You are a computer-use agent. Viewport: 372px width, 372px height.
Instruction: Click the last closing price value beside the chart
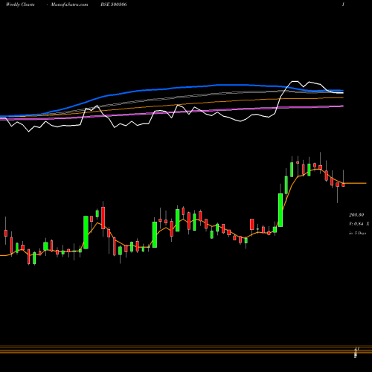356,215
